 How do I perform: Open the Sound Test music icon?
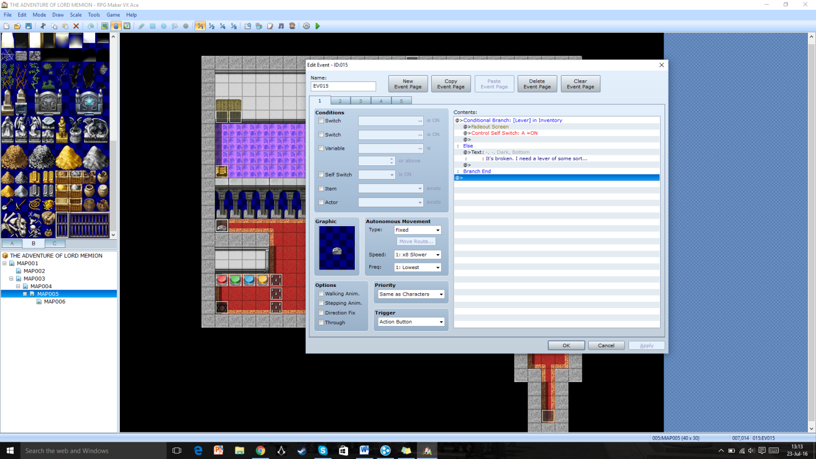tap(281, 26)
